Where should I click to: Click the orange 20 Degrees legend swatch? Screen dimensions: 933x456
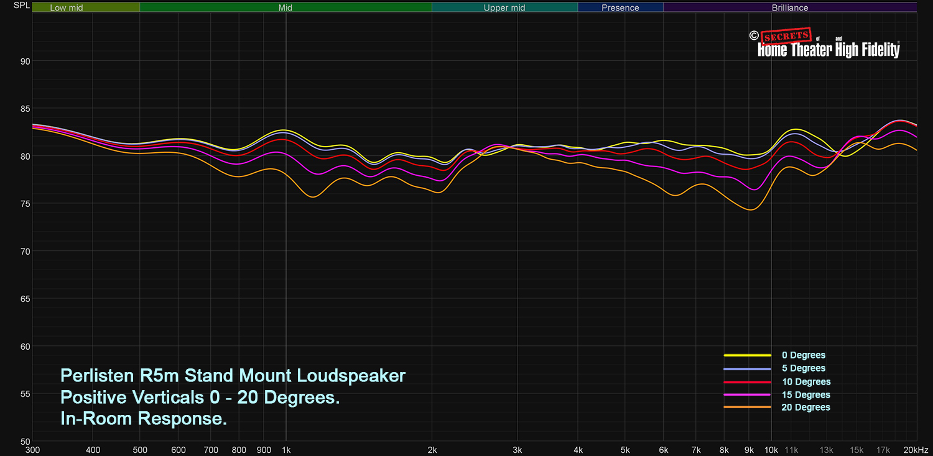[x=748, y=408]
